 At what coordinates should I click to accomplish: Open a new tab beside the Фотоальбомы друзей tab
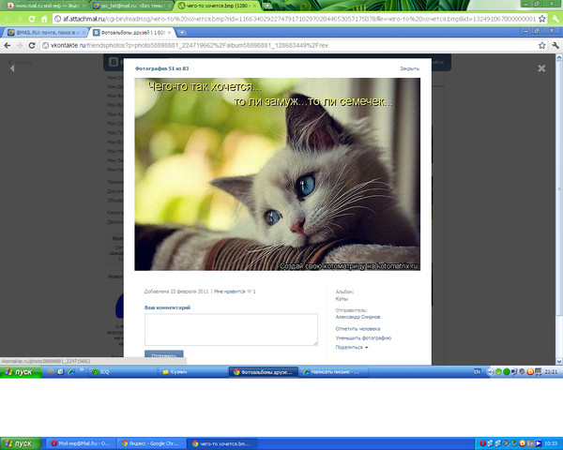pyautogui.click(x=182, y=33)
